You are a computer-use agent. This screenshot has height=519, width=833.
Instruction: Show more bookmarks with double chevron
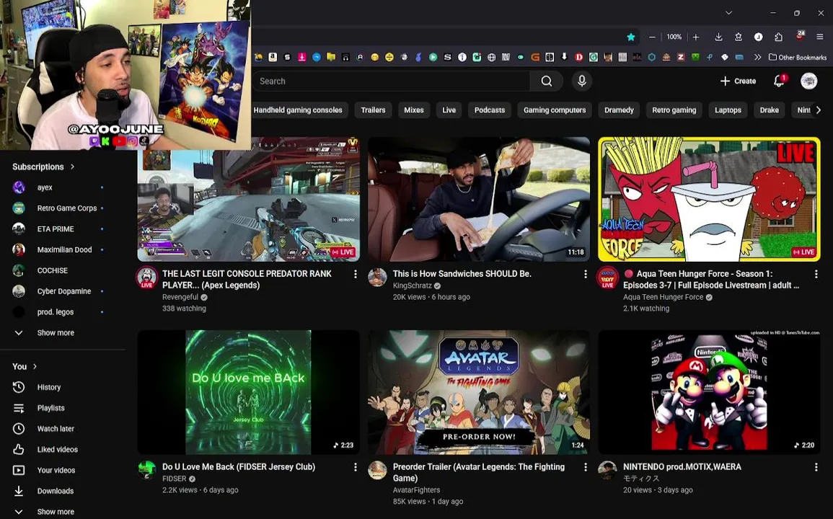coord(757,57)
